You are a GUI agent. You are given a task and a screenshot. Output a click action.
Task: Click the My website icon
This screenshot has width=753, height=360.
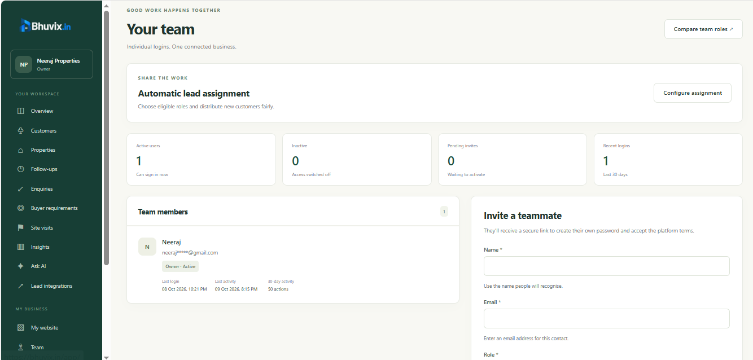coord(21,328)
